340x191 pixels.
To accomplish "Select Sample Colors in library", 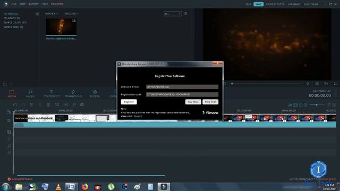I will tap(15, 22).
